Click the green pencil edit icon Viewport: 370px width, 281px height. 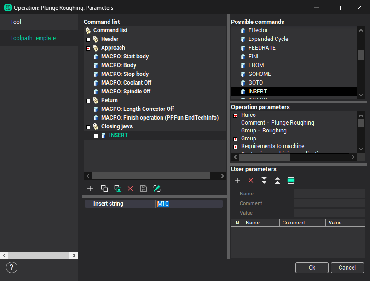pyautogui.click(x=157, y=189)
